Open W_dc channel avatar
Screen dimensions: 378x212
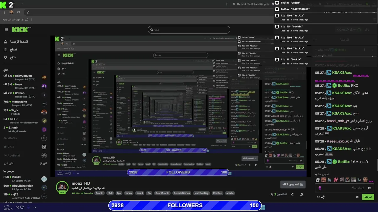44,112
